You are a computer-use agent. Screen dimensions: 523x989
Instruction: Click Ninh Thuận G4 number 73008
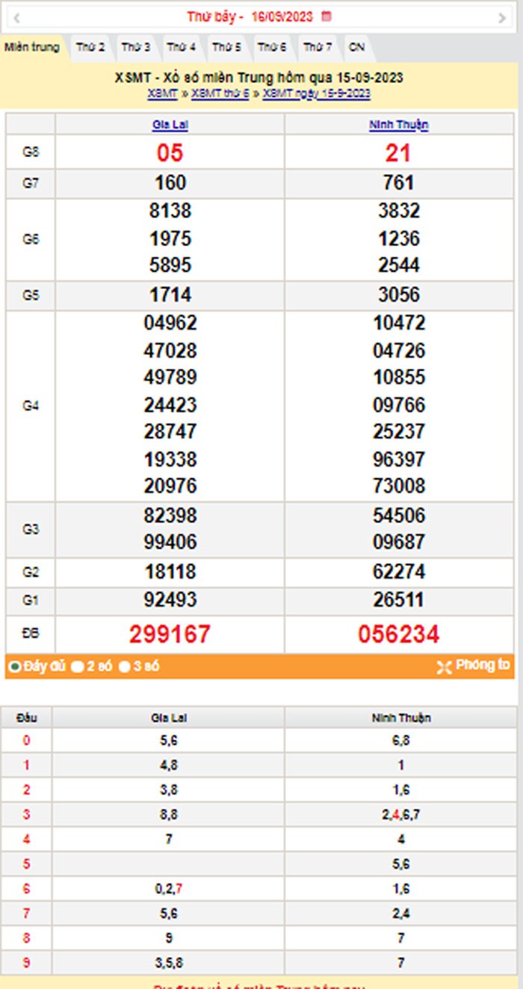[399, 486]
